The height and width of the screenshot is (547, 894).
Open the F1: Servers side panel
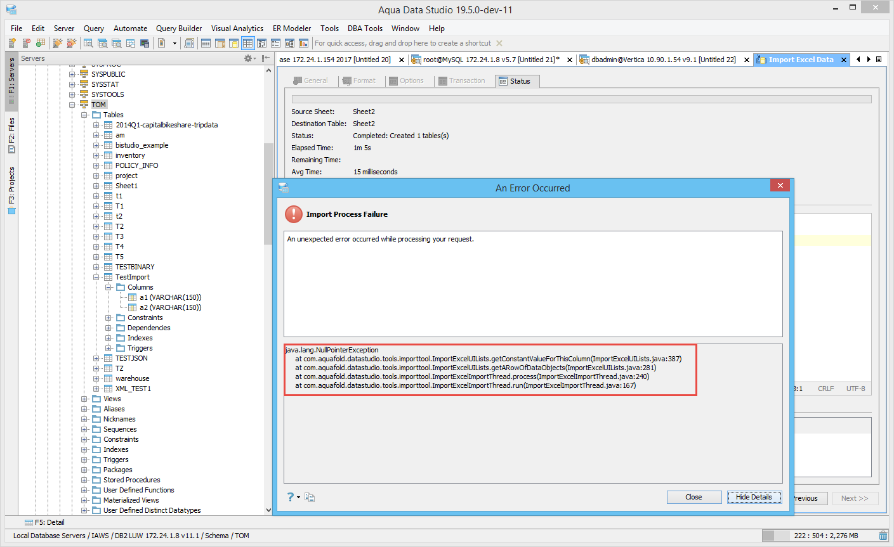point(11,80)
